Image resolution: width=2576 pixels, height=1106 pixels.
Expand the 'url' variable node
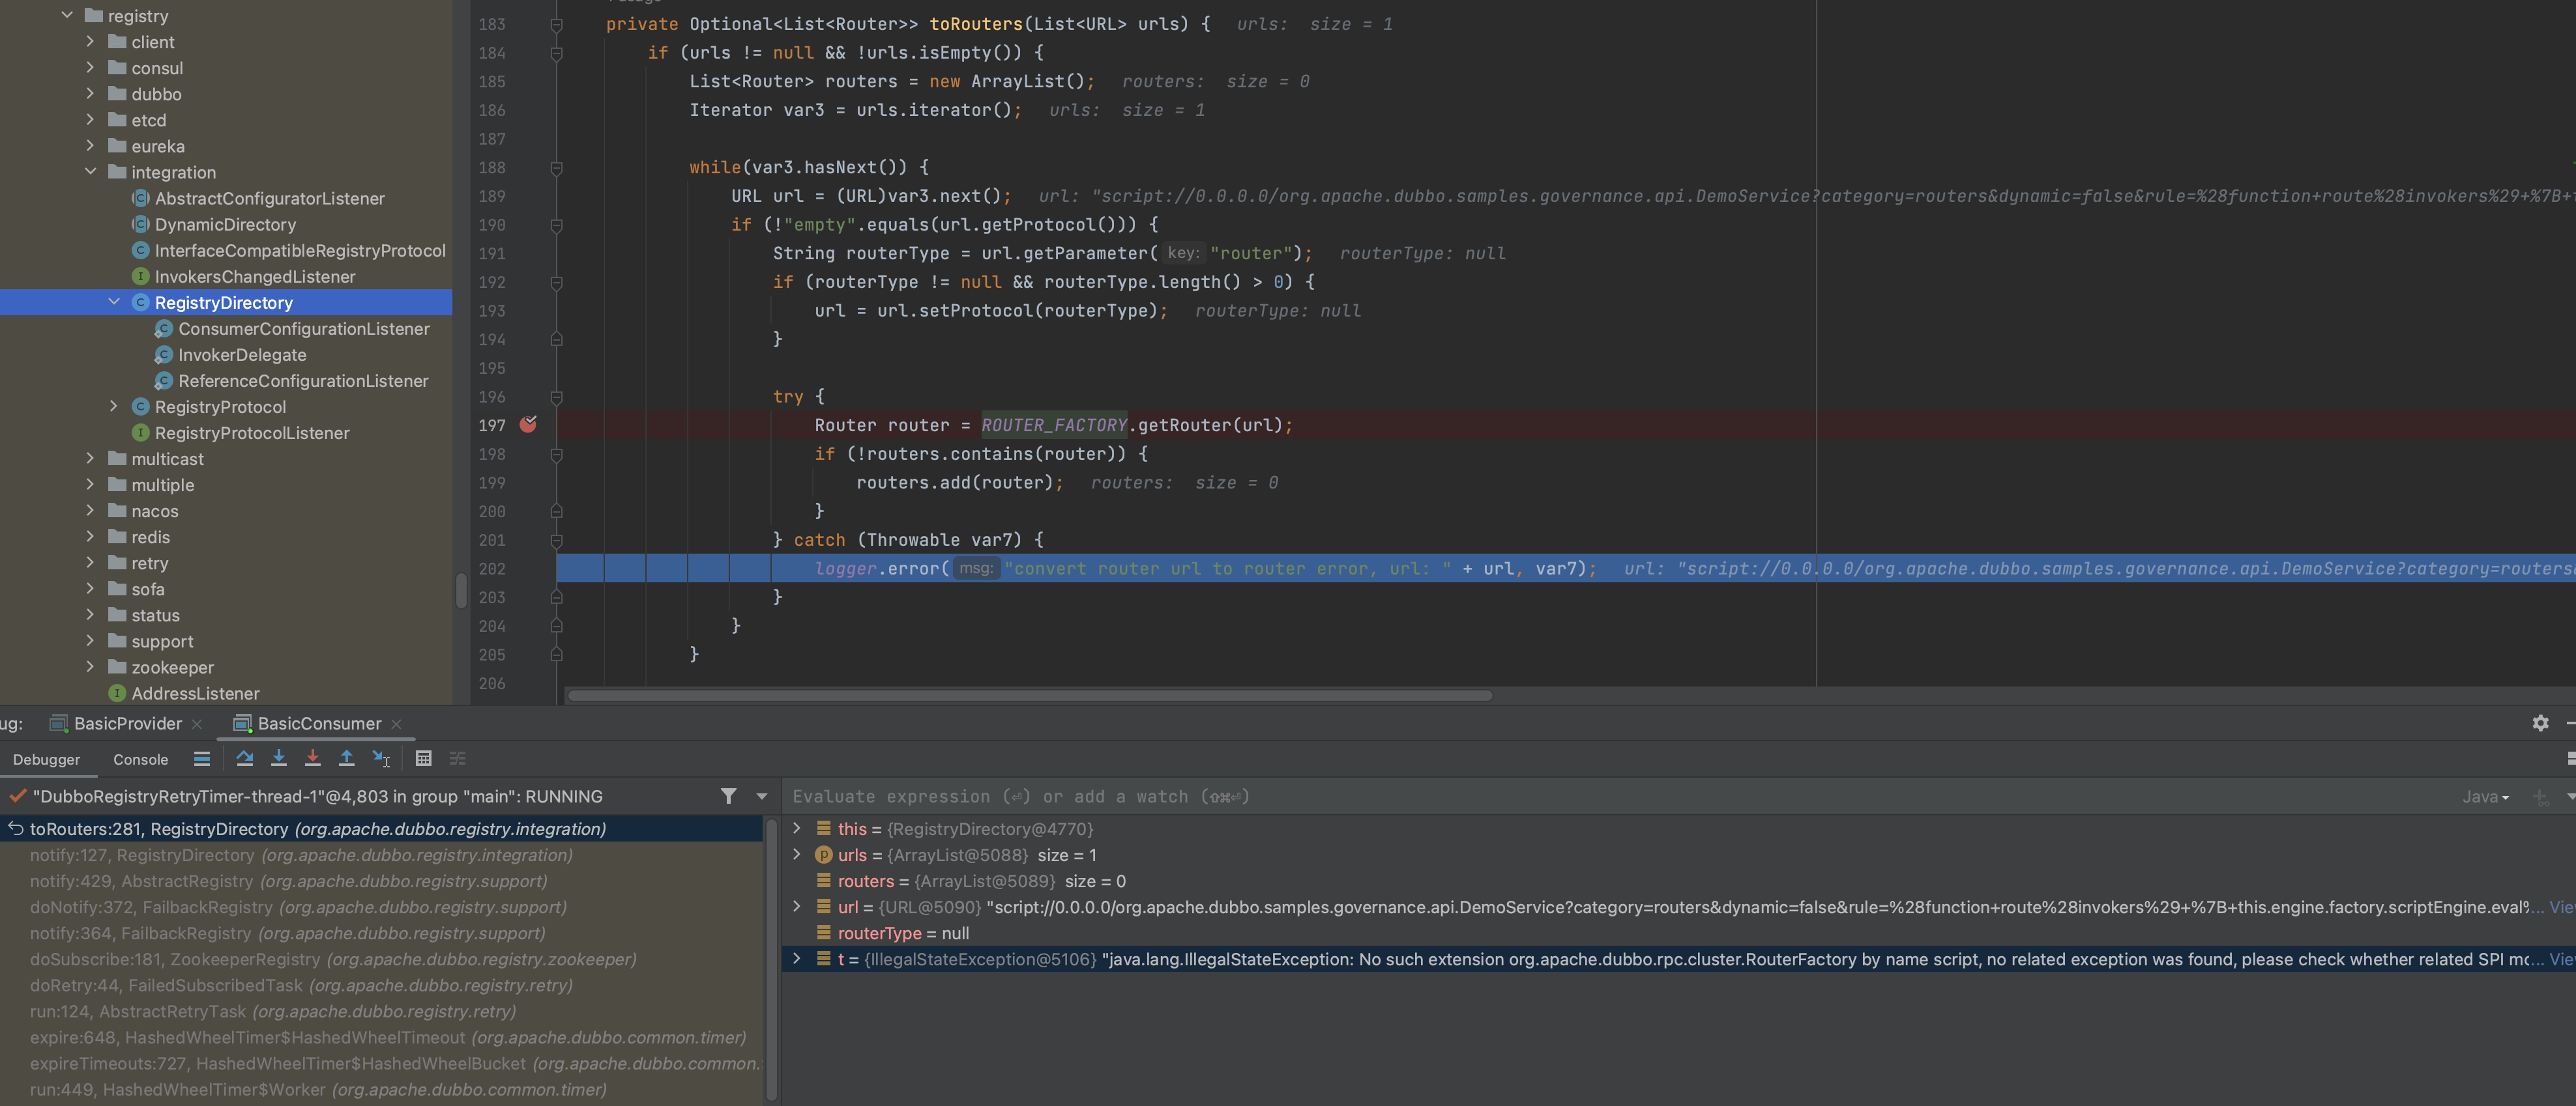coord(797,906)
